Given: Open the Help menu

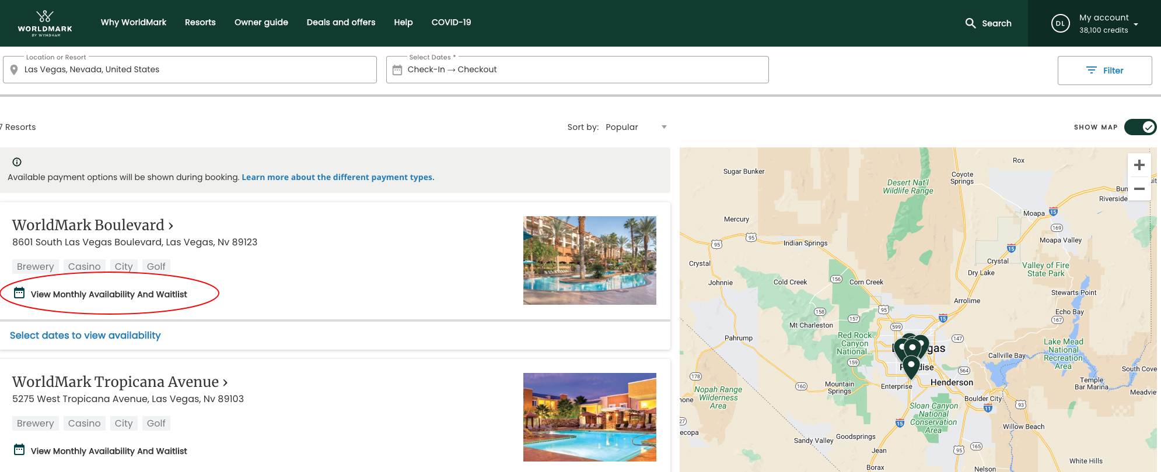Looking at the screenshot, I should tap(403, 22).
